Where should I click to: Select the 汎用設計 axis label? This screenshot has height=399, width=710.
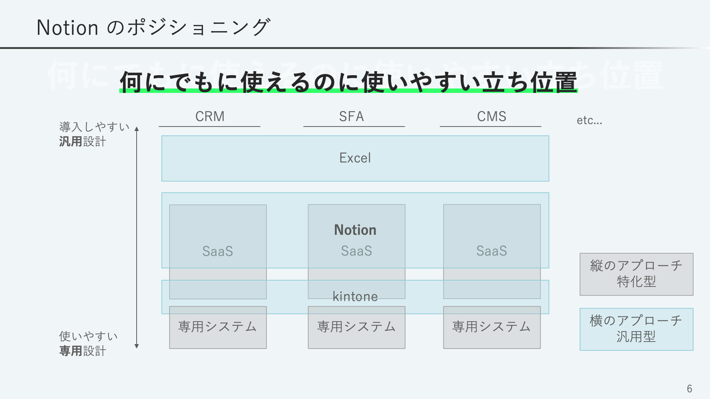[82, 142]
